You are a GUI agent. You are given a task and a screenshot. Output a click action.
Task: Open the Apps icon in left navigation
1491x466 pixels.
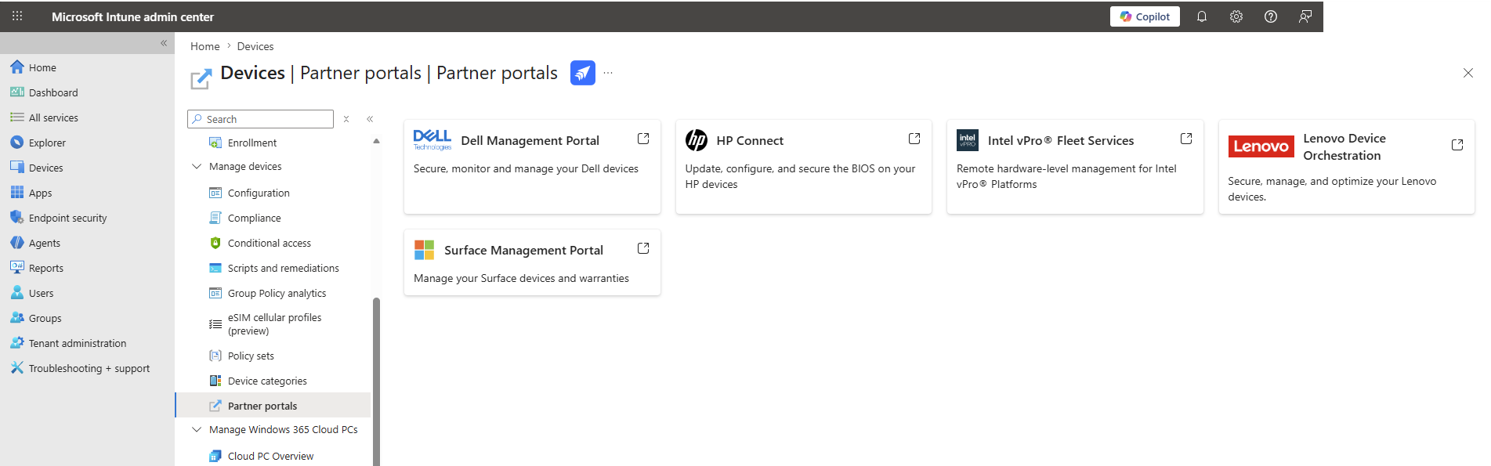pyautogui.click(x=17, y=193)
